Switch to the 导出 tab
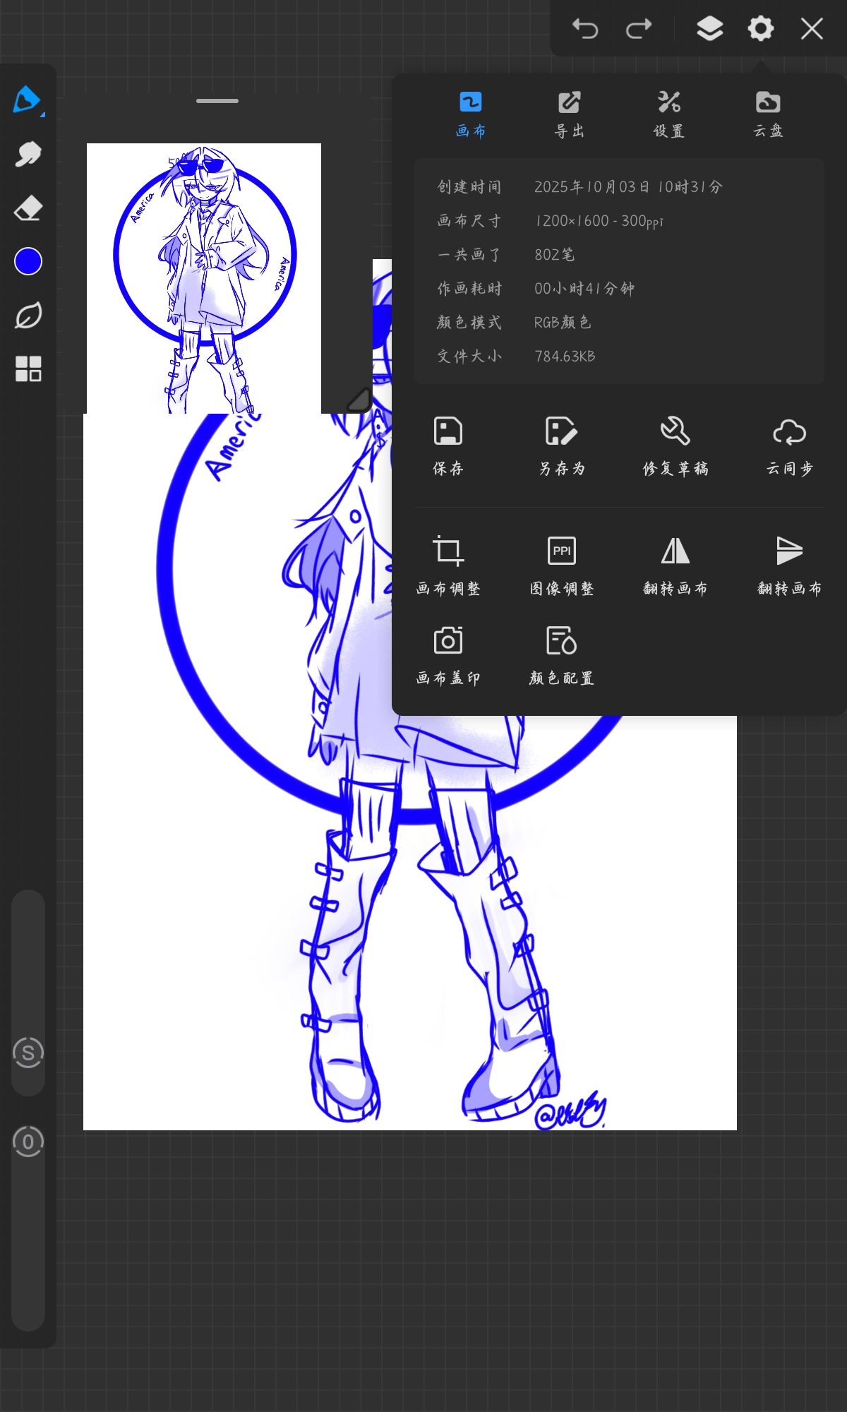Image resolution: width=847 pixels, height=1412 pixels. (x=569, y=114)
